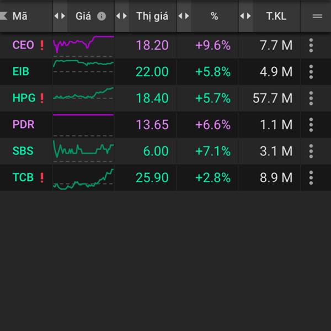Toggle the arrows left of the % column
Image resolution: width=331 pixels, height=331 pixels.
(184, 16)
